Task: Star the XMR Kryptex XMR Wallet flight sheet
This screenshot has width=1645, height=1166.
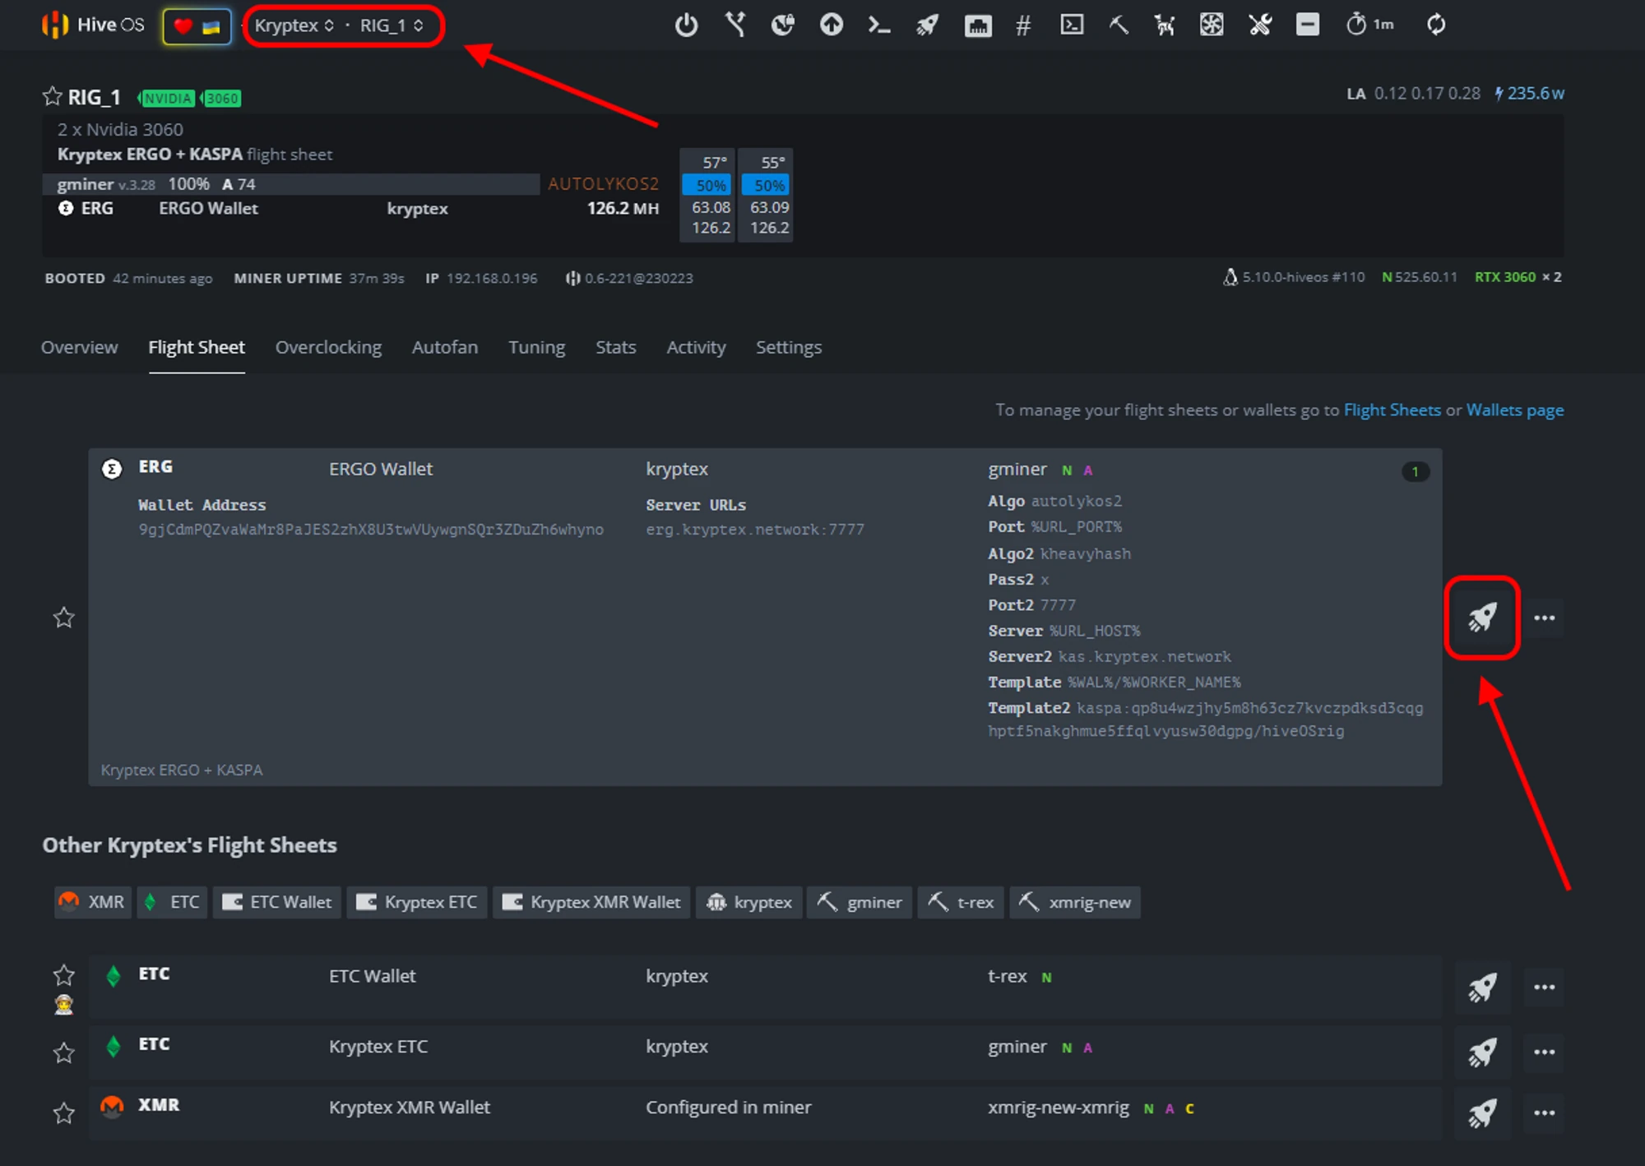Action: [x=63, y=1113]
